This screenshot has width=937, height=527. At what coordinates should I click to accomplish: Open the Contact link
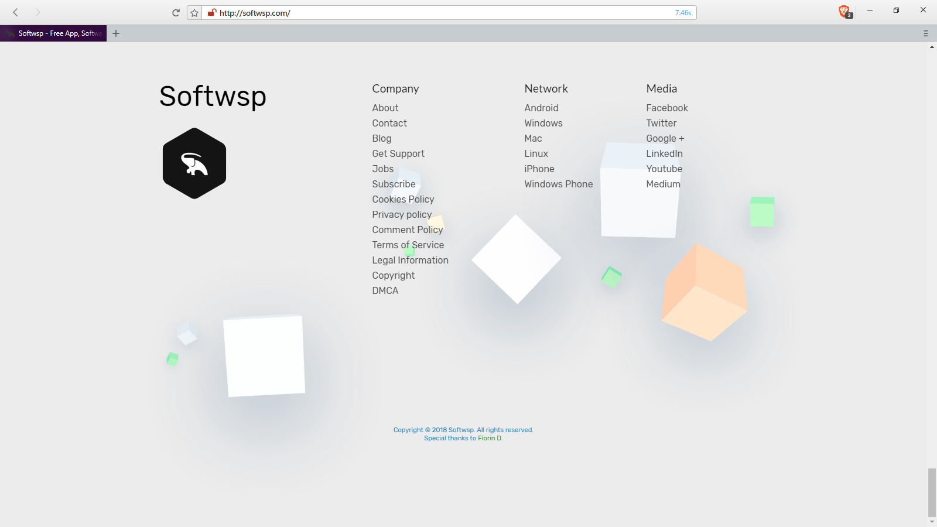(x=389, y=123)
